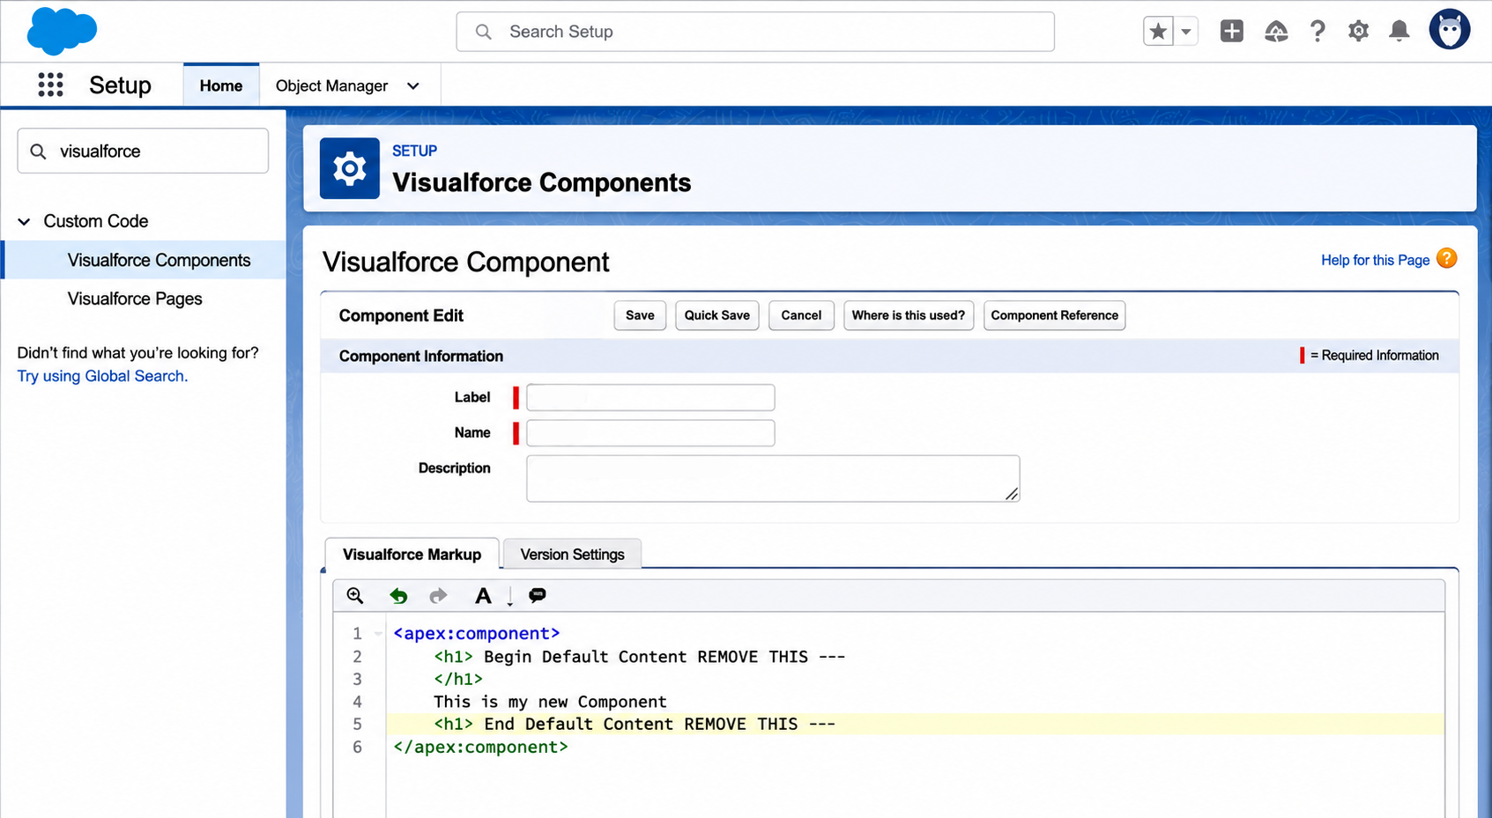Open the Help for this Page link

[x=1375, y=260]
